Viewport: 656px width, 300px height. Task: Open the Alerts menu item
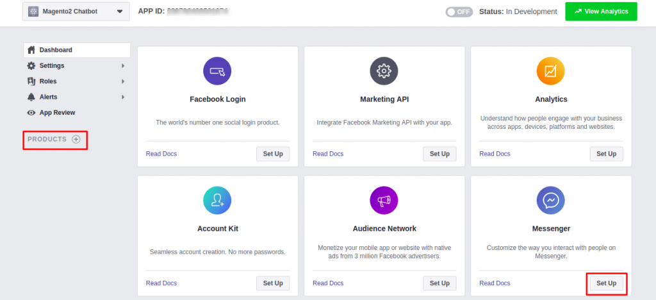click(x=77, y=97)
